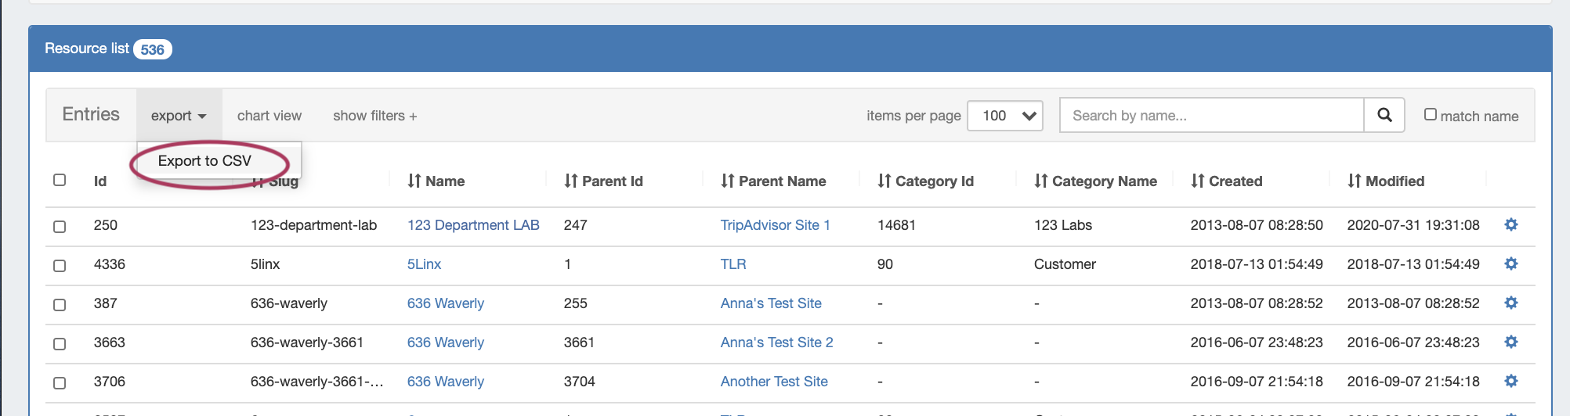This screenshot has width=1570, height=416.
Task: Open the export dropdown
Action: coord(179,116)
